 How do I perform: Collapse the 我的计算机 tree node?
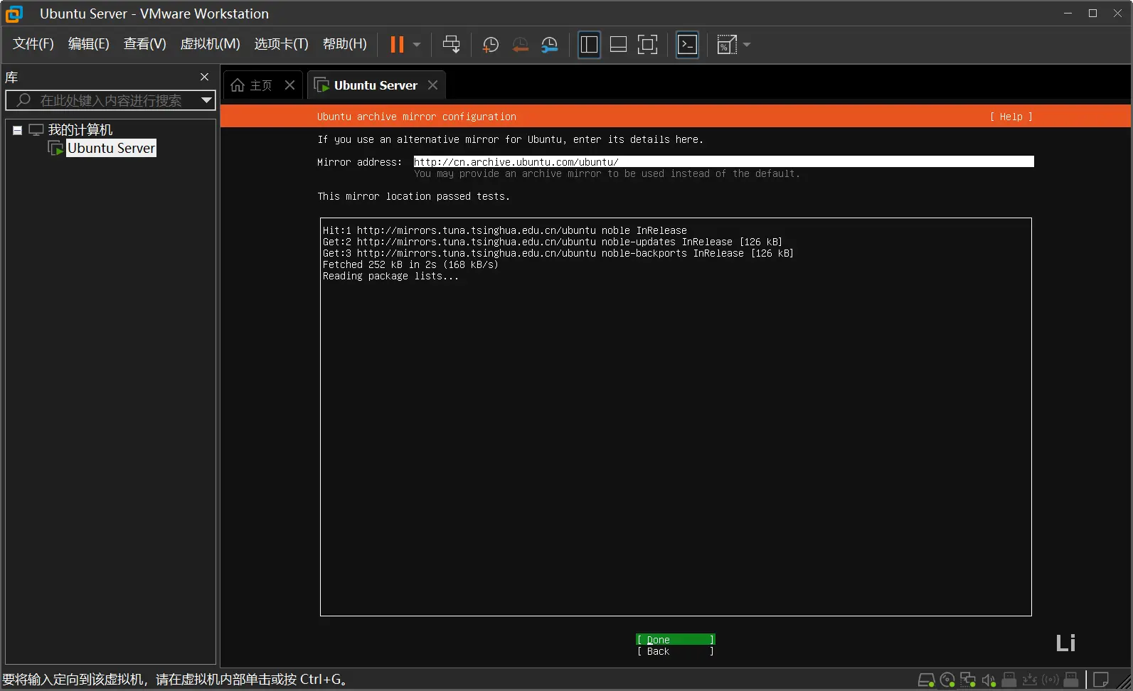coord(17,130)
